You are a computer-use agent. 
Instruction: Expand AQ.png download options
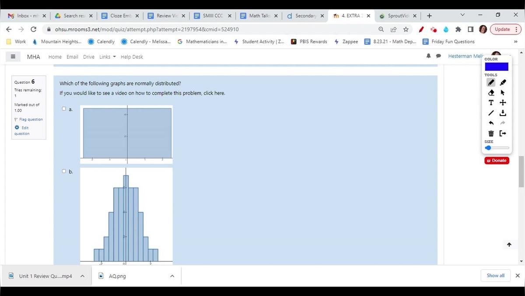coord(172,276)
